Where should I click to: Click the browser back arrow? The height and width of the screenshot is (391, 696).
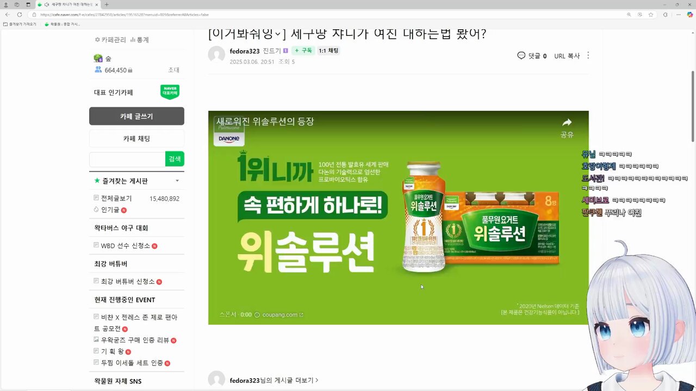tap(7, 15)
